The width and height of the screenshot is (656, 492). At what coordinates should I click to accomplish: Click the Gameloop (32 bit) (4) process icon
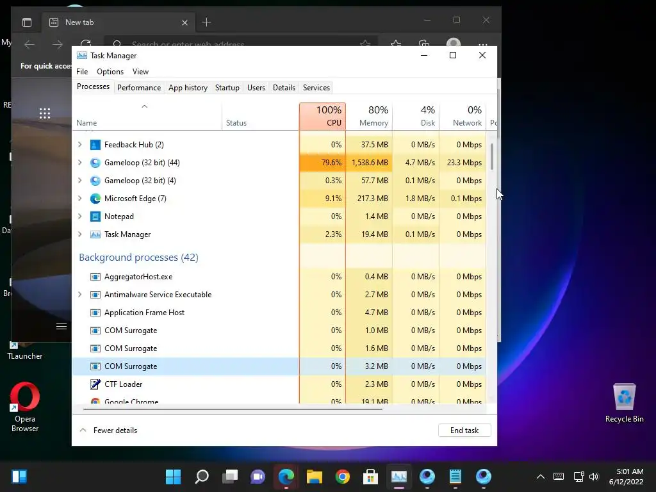(95, 181)
